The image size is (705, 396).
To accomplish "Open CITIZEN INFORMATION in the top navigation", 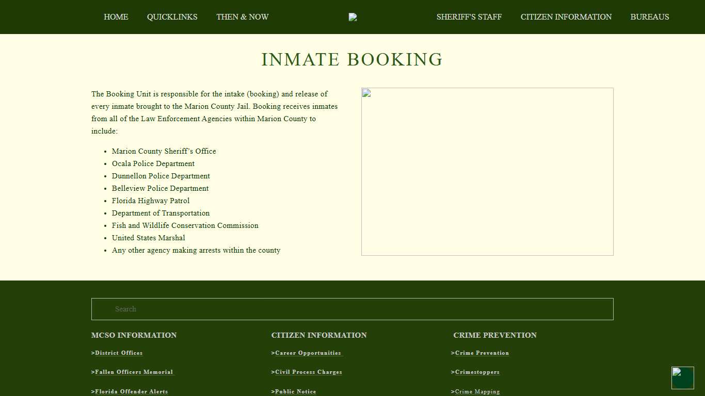I will (x=566, y=17).
